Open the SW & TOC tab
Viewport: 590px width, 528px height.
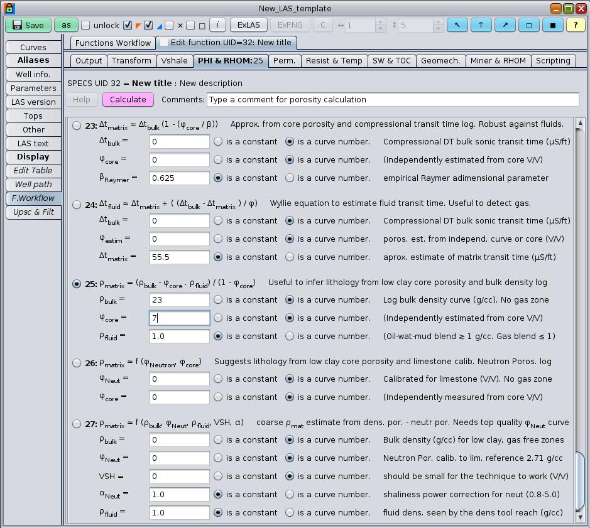click(x=391, y=60)
